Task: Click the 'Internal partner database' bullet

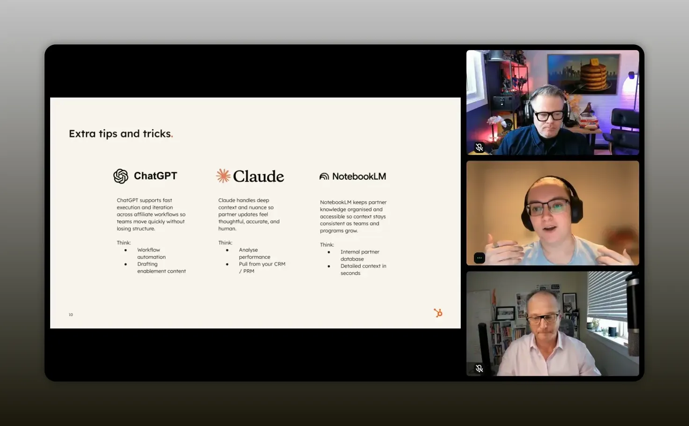Action: (359, 255)
